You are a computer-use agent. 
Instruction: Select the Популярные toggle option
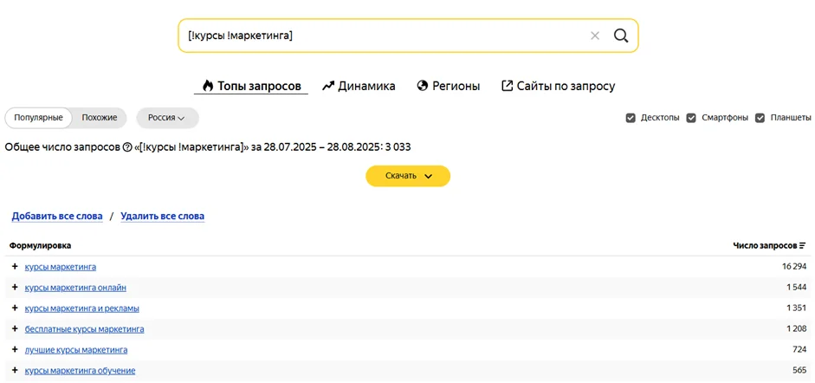pos(38,118)
